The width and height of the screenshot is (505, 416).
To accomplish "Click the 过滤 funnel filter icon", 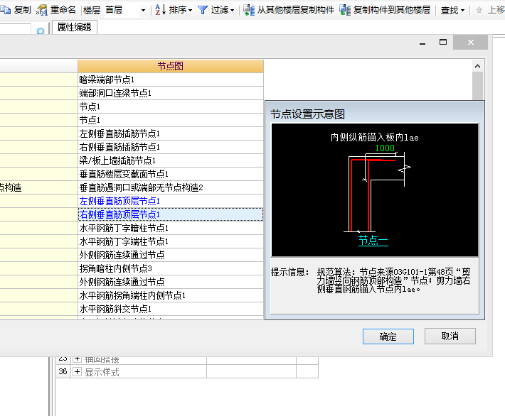I will point(203,10).
